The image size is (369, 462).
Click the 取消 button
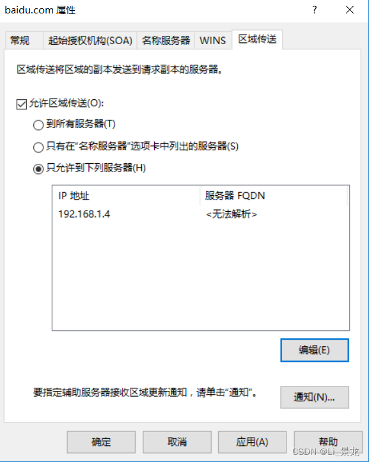tap(177, 442)
